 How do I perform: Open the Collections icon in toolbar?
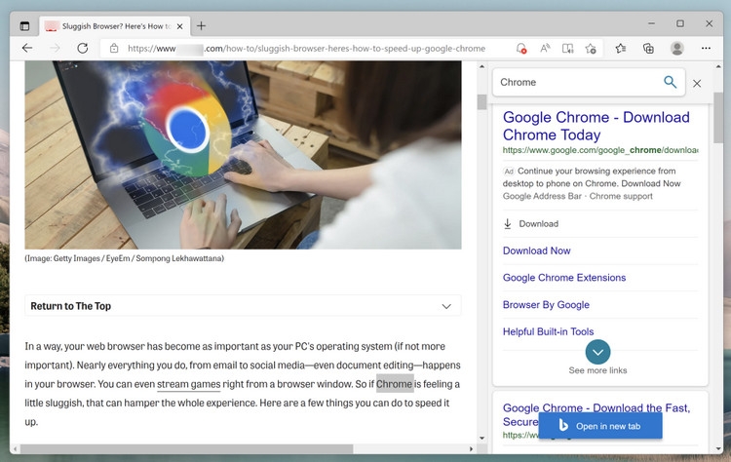tap(648, 48)
